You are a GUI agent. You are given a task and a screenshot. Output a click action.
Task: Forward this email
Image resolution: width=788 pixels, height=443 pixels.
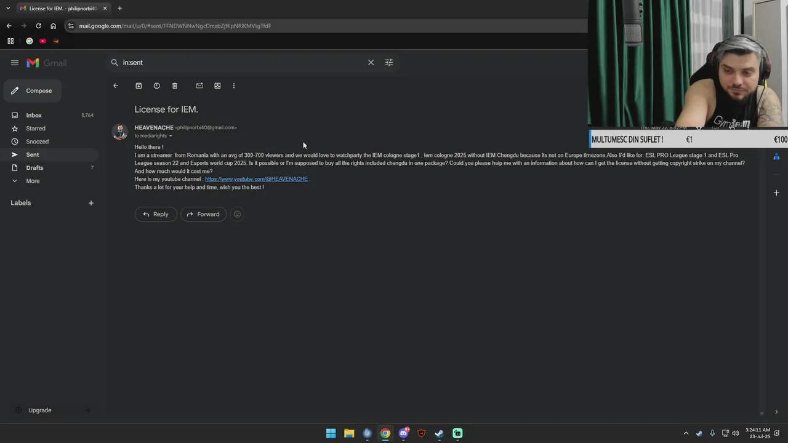pyautogui.click(x=203, y=214)
